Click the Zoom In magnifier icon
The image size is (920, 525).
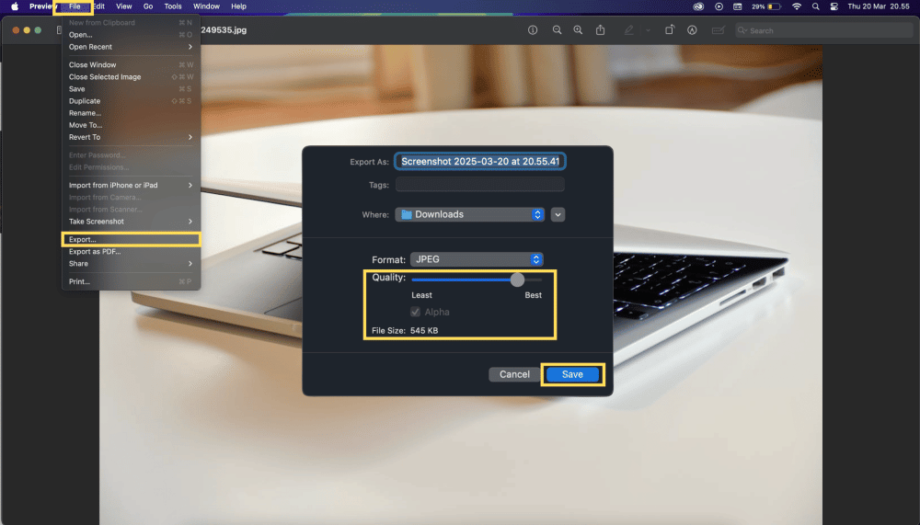click(x=578, y=30)
